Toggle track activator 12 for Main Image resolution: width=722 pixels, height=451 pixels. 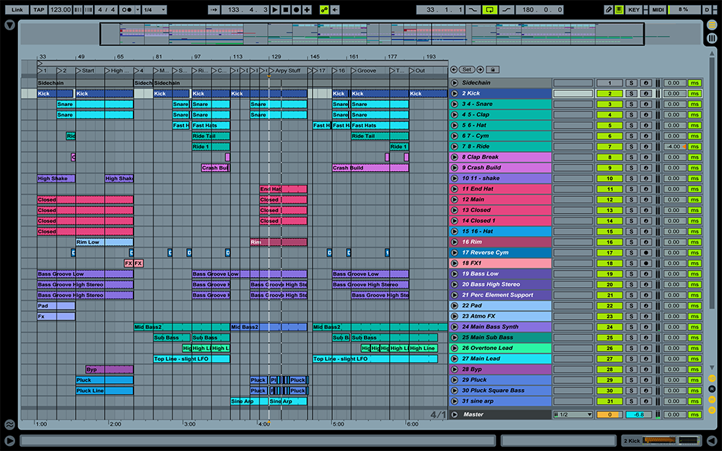[609, 199]
